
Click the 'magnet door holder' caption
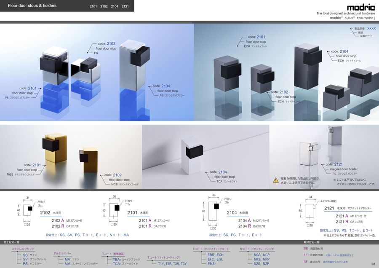(x=344, y=169)
